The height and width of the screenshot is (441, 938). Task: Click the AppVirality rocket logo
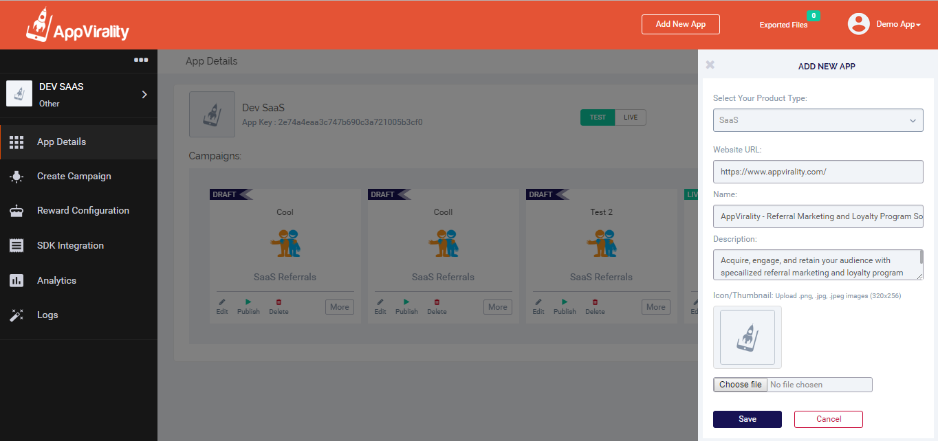(x=77, y=25)
